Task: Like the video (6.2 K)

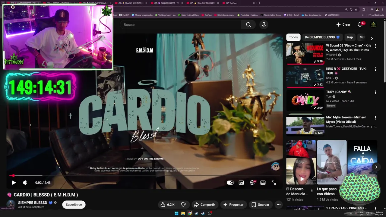Action: tap(168, 205)
